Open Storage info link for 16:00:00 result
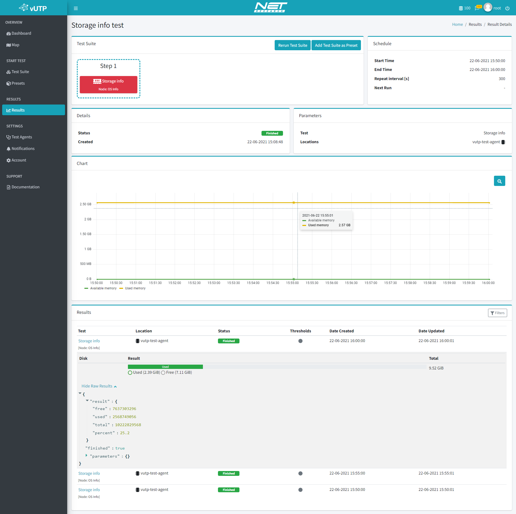Viewport: 516px width, 514px height. tap(89, 341)
